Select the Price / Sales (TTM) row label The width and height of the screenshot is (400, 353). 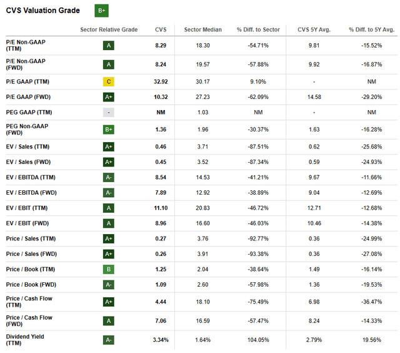point(31,239)
